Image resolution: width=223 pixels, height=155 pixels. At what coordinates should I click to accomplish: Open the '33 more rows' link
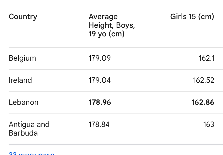click(32, 153)
